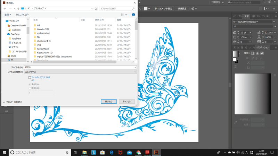Image resolution: width=278 pixels, height=156 pixels.
Task: Switch to the 文字 character panel tab
Action: [247, 16]
